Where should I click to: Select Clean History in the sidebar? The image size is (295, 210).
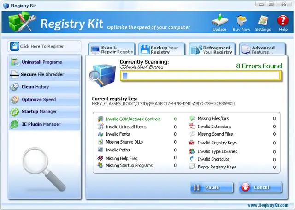coord(45,87)
